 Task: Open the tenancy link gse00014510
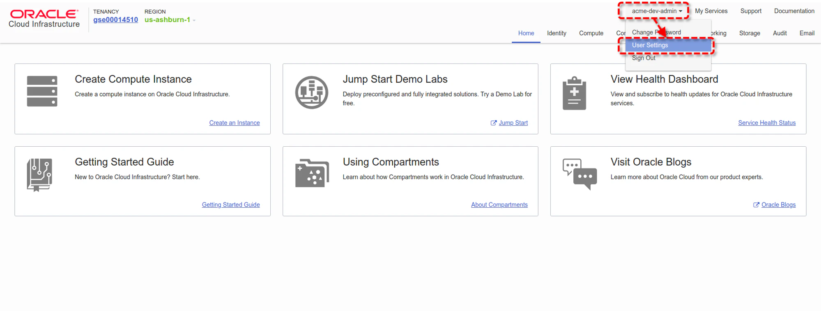point(115,20)
